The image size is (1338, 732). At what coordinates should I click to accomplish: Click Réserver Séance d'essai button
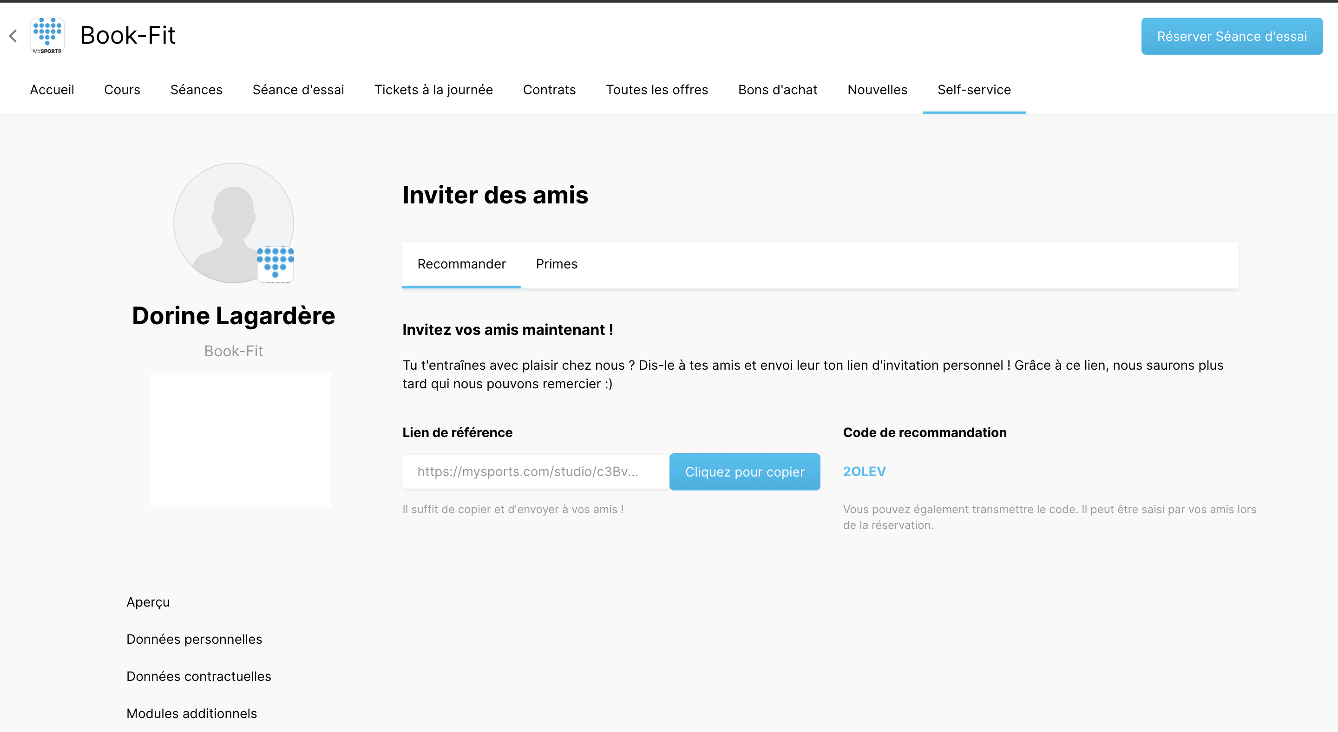coord(1232,36)
